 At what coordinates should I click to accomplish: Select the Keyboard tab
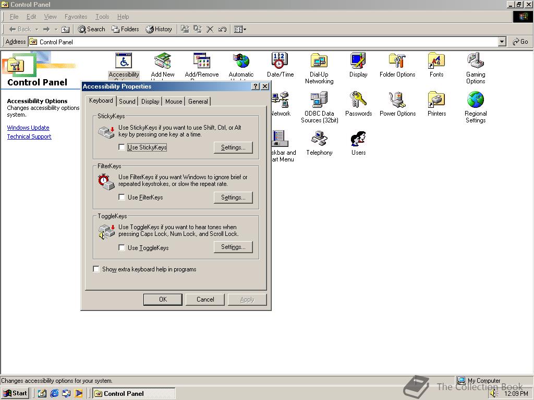(x=101, y=101)
